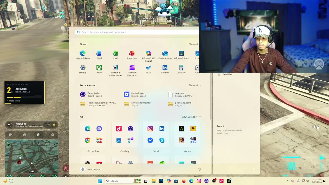Viewport: 329px width, 185px height.
Task: Open the taskbar clock and date
Action: pos(317,181)
